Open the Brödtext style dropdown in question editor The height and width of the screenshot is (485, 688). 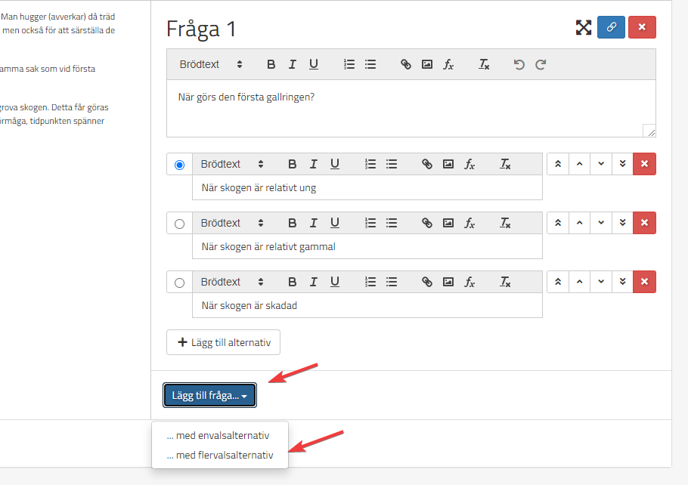210,65
